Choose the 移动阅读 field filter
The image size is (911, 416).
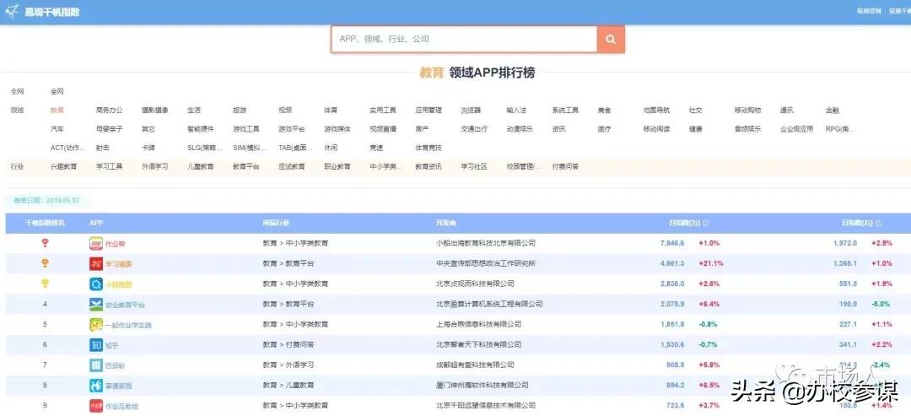click(656, 129)
